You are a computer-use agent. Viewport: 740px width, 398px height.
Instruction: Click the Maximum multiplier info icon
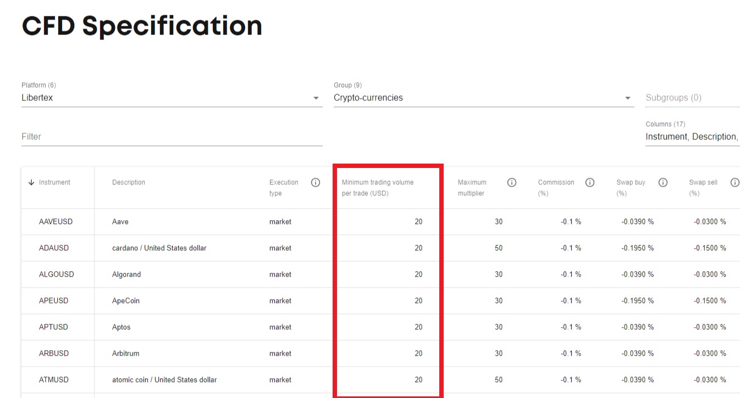pos(512,182)
